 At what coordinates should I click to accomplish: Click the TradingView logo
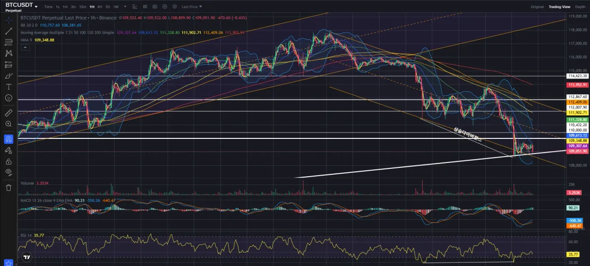pos(27,257)
